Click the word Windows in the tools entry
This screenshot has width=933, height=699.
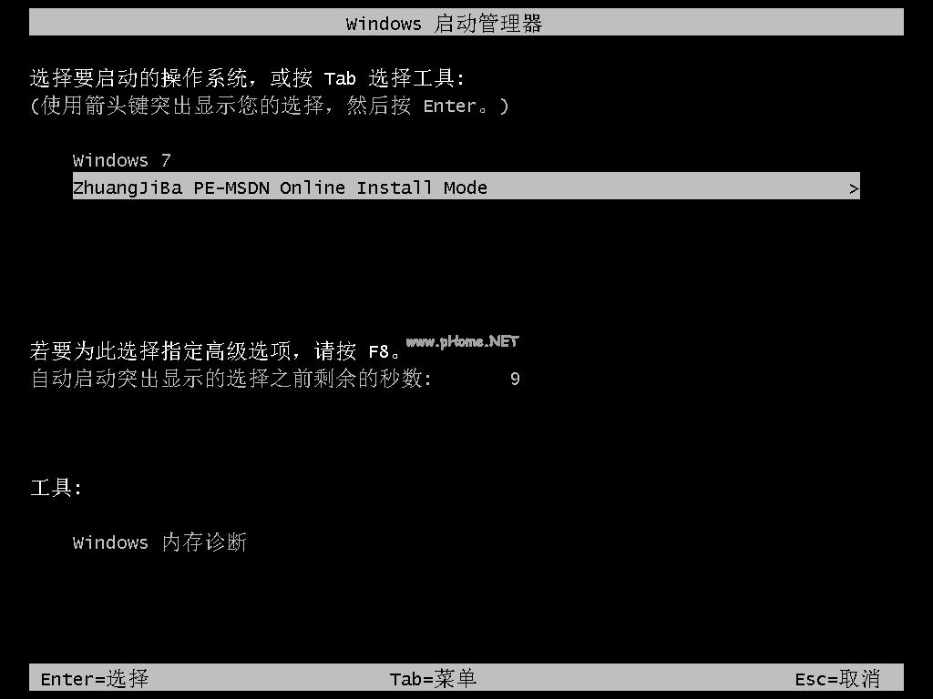[110, 542]
